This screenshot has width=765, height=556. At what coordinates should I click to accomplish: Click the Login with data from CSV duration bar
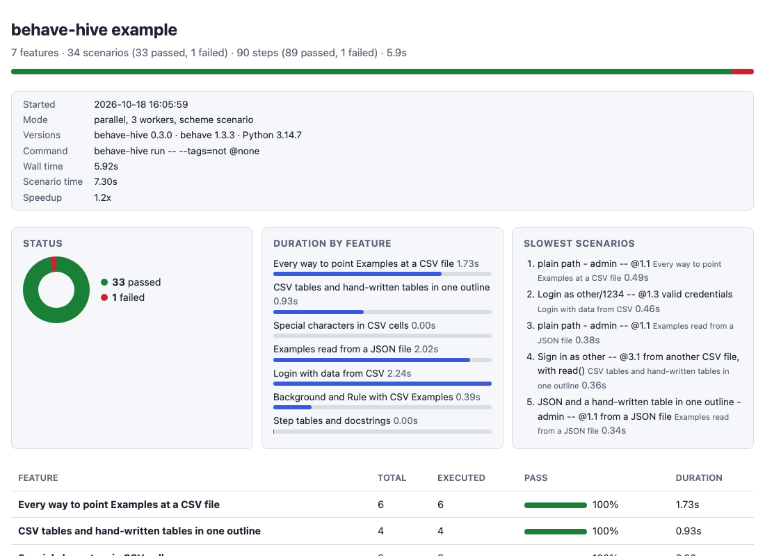(382, 384)
